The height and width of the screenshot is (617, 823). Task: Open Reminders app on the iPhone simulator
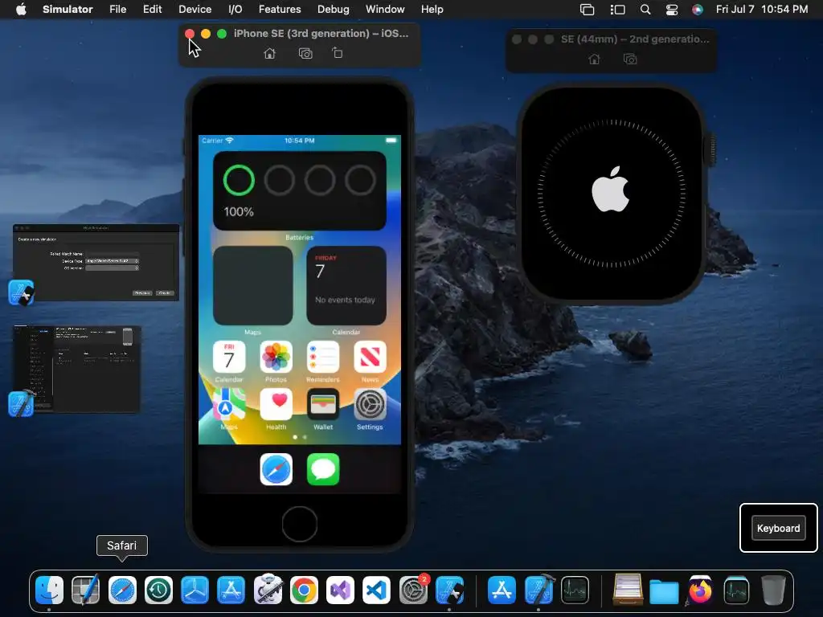coord(323,358)
